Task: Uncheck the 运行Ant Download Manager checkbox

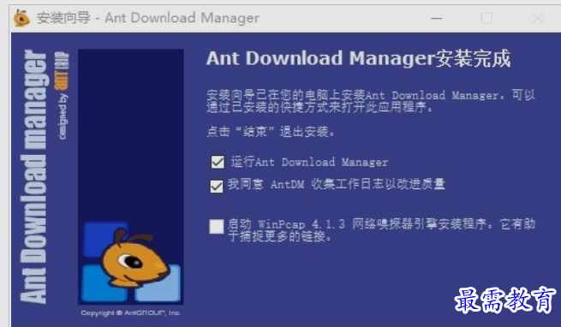Action: tap(218, 162)
